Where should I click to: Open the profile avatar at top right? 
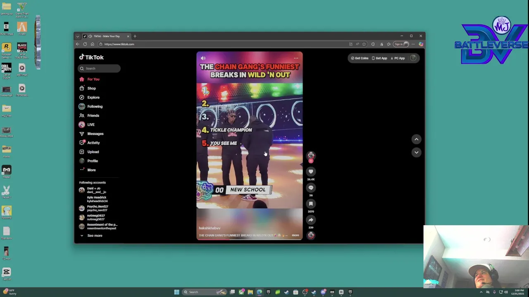click(x=413, y=58)
